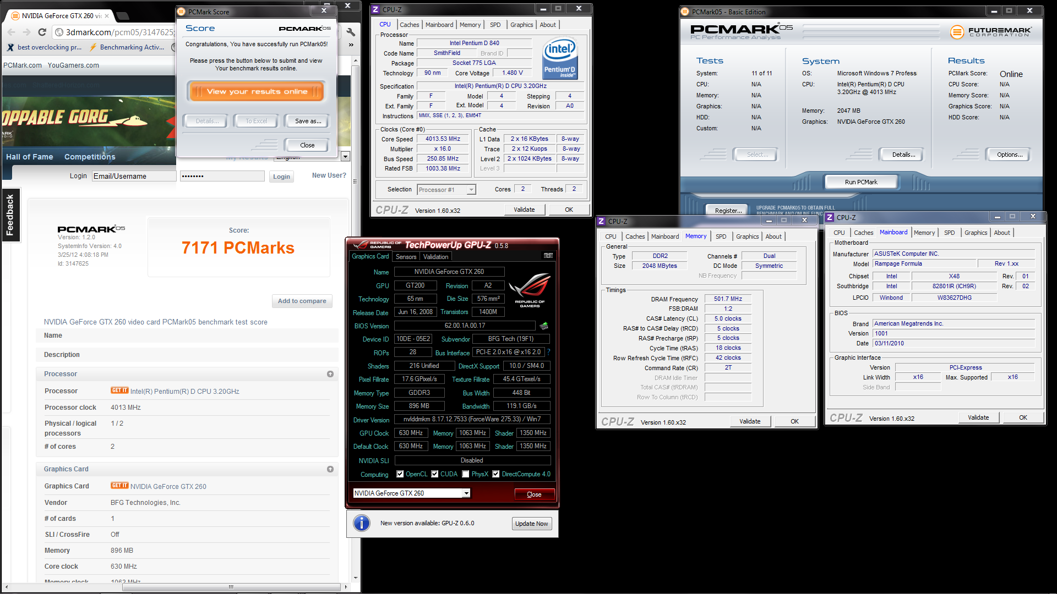Open the Chrome wrench settings menu
Image resolution: width=1057 pixels, height=594 pixels.
coord(351,32)
